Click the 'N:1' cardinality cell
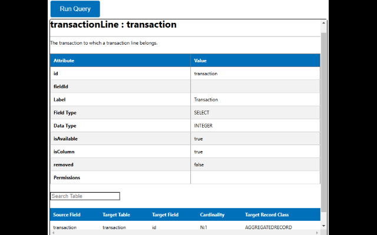Image resolution: width=377 pixels, height=235 pixels. click(x=204, y=227)
